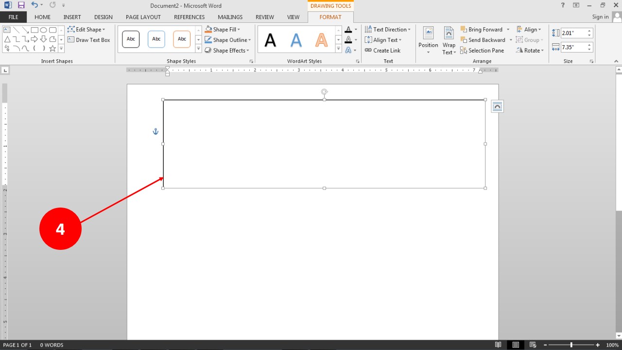Switch to the REVIEW tab
This screenshot has height=350, width=622.
point(265,17)
